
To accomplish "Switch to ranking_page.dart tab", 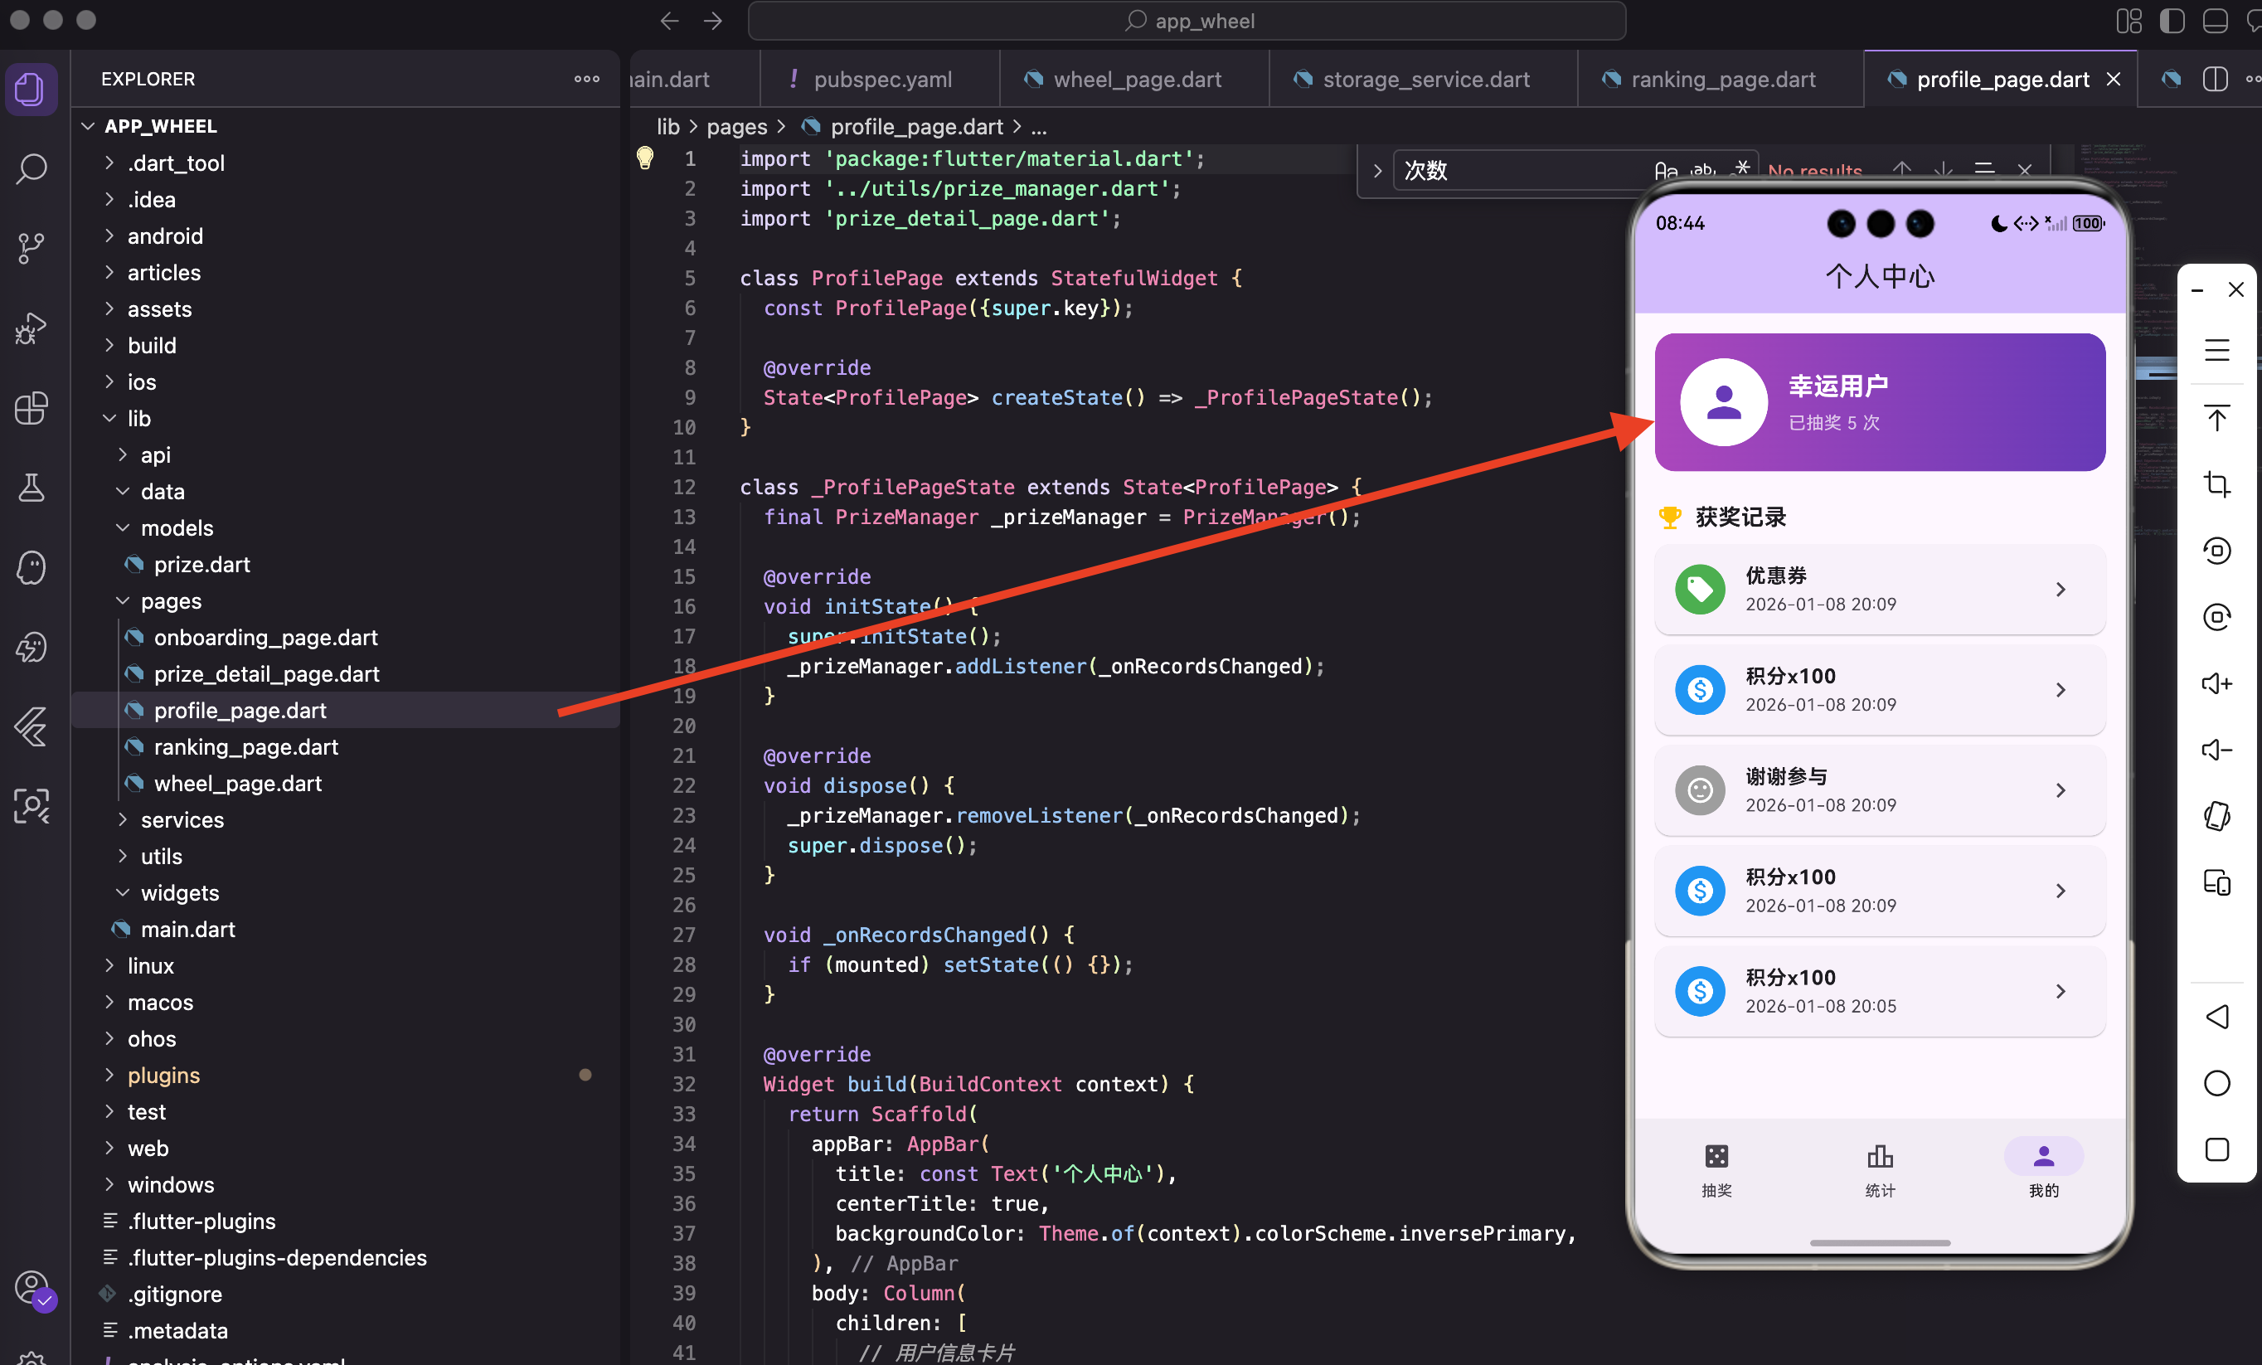I will (1721, 79).
